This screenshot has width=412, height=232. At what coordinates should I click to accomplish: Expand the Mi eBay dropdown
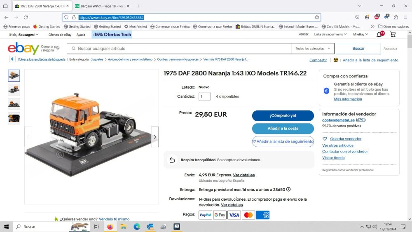(360, 35)
